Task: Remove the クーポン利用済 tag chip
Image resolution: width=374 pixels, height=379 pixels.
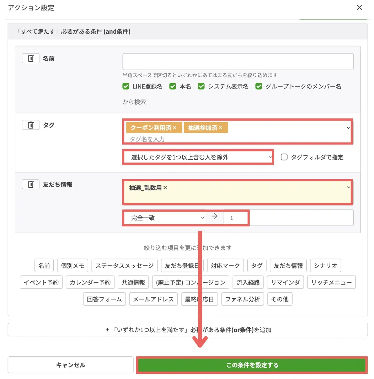Action: coord(175,128)
